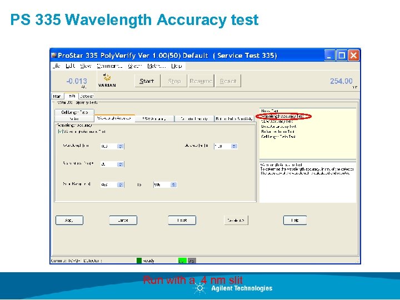400x300 pixels.
Task: Switch to the Detector tab
Action: point(87,96)
